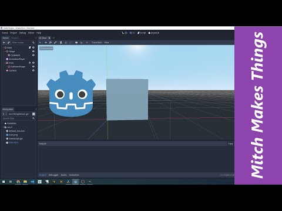Open the Perspective view dropdown
282x211 pixels.
(46, 48)
